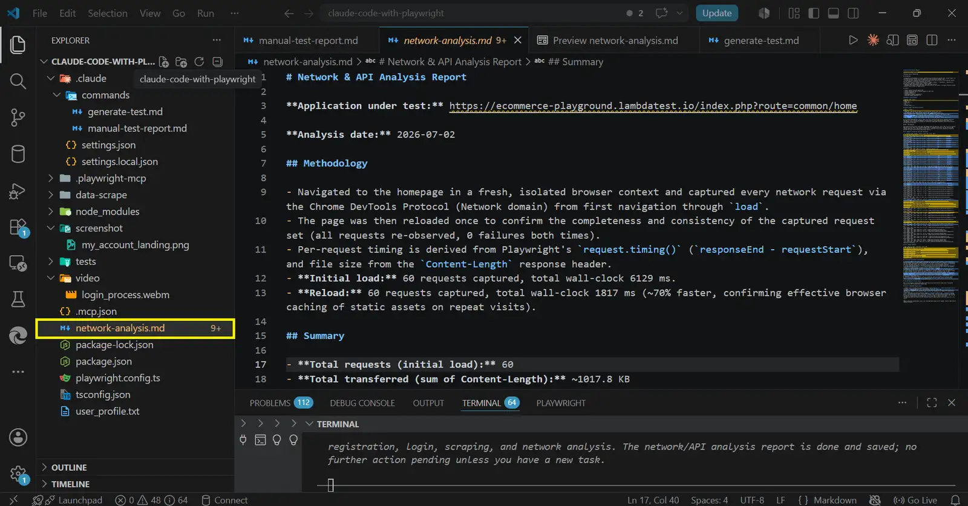
Task: Open the Claude Code spark icon
Action: 873,40
